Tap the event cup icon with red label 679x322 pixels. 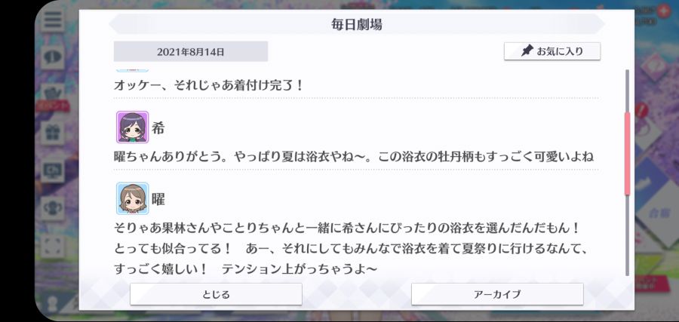pos(53,97)
